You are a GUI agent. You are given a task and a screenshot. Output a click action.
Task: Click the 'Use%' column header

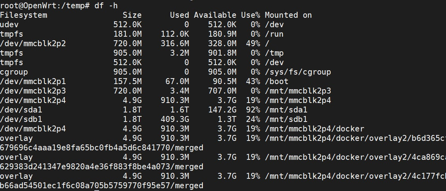pyautogui.click(x=251, y=15)
